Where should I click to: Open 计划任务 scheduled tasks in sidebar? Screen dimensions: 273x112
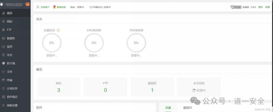pos(15,88)
